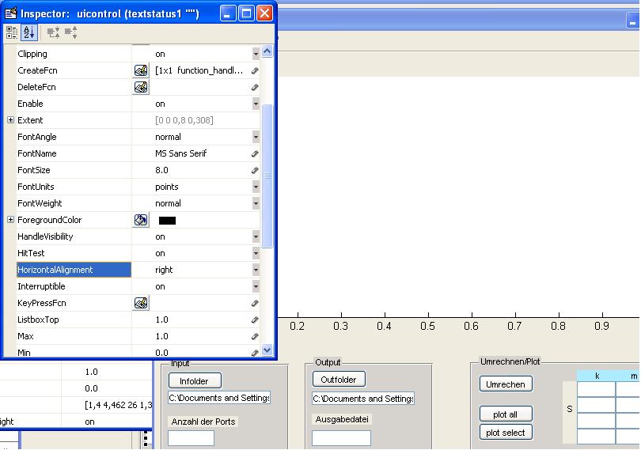This screenshot has width=641, height=450.
Task: Click the plot all button
Action: coord(506,414)
